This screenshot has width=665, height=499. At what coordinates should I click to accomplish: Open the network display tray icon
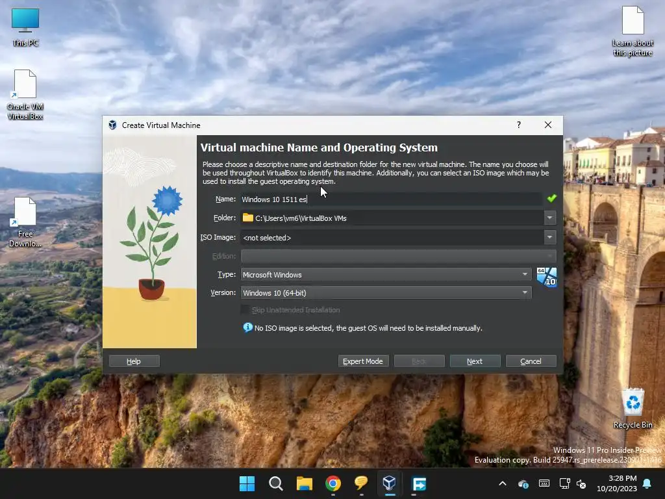tap(564, 483)
